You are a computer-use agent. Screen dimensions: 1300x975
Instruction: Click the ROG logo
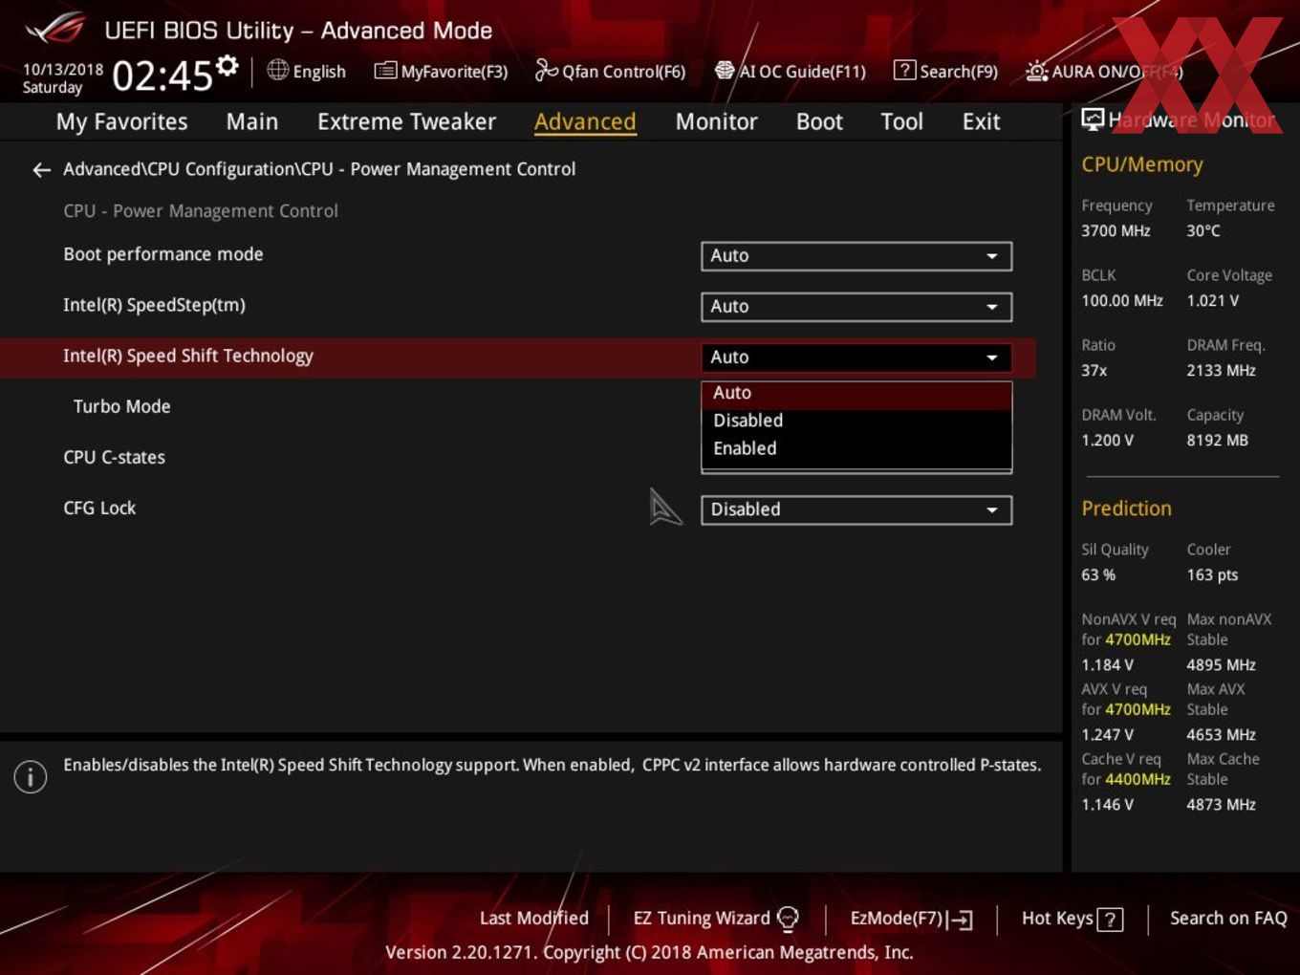pos(54,29)
